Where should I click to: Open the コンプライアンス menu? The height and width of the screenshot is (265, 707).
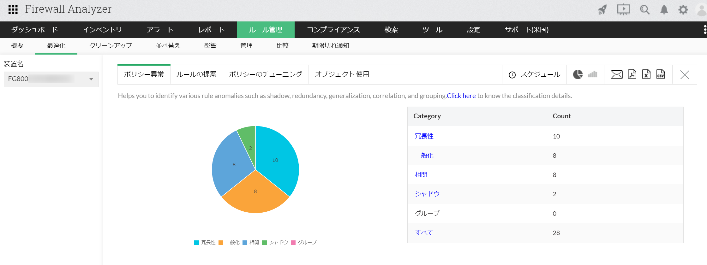click(x=333, y=30)
